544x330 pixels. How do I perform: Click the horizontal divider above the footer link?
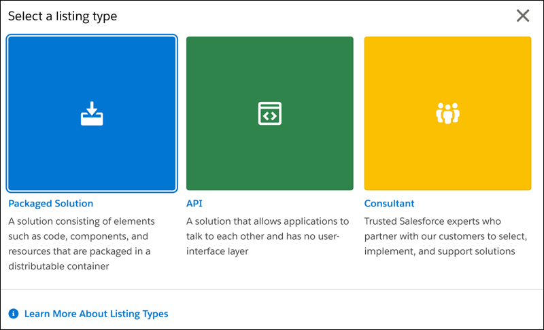point(272,289)
